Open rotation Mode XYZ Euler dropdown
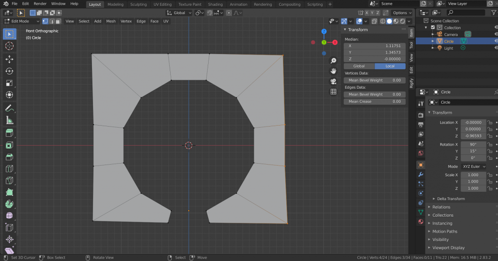Viewport: 498px width, 261px height. 474,167
